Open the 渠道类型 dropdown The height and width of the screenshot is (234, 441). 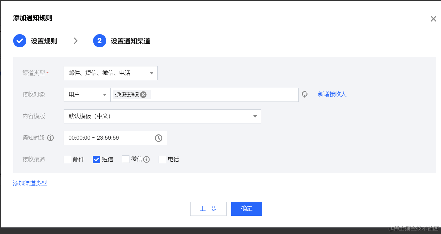click(110, 73)
